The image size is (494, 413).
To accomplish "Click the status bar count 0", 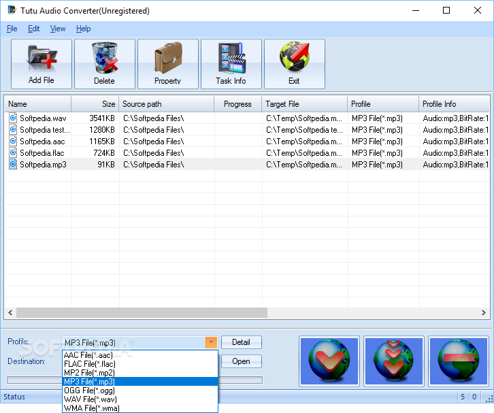I will click(x=474, y=397).
